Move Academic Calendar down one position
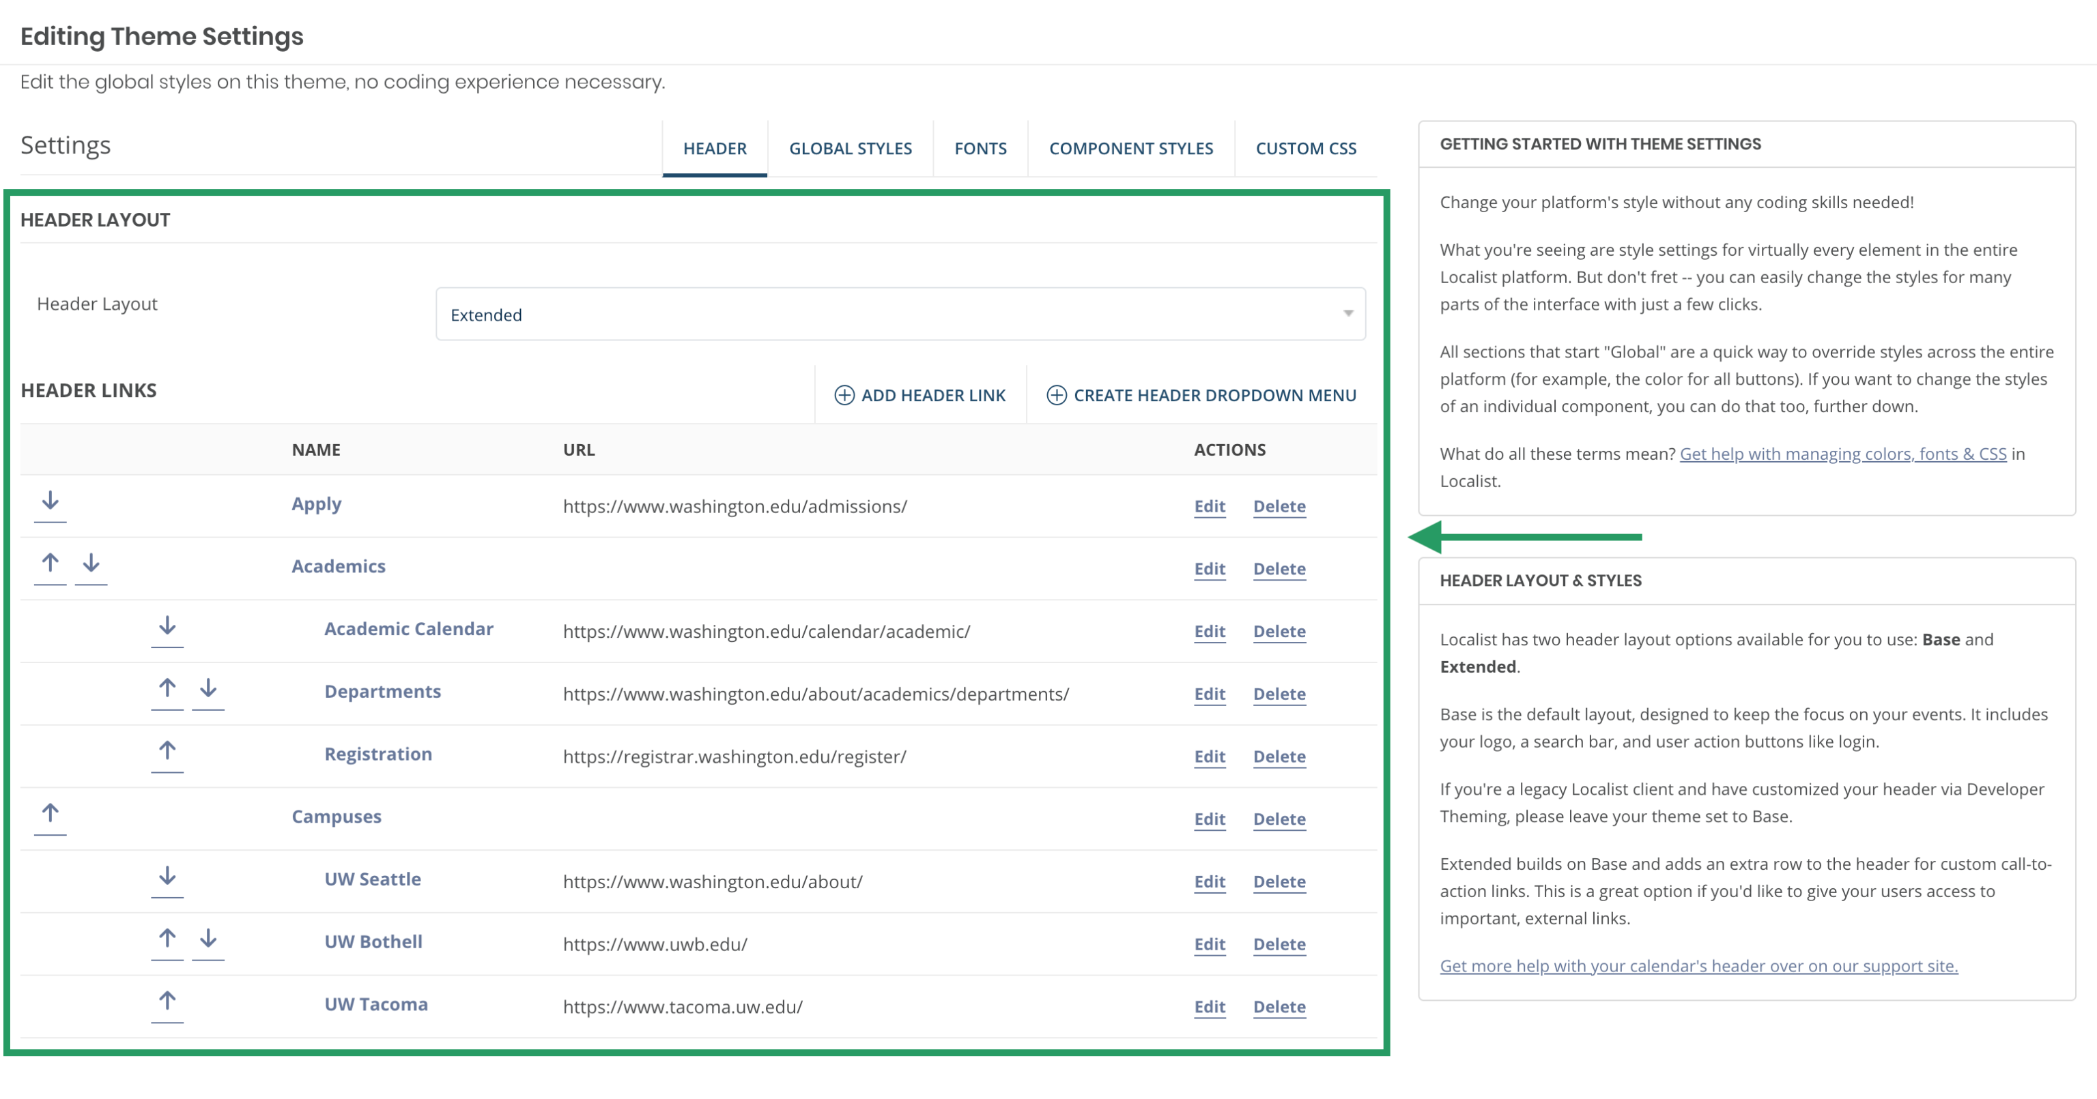 point(167,626)
